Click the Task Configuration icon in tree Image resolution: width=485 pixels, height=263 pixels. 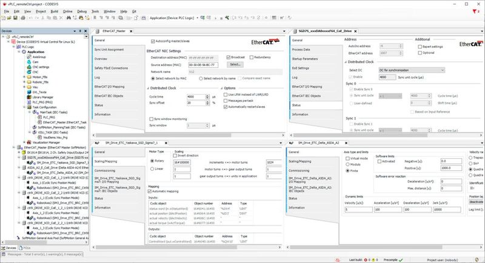tap(29, 107)
